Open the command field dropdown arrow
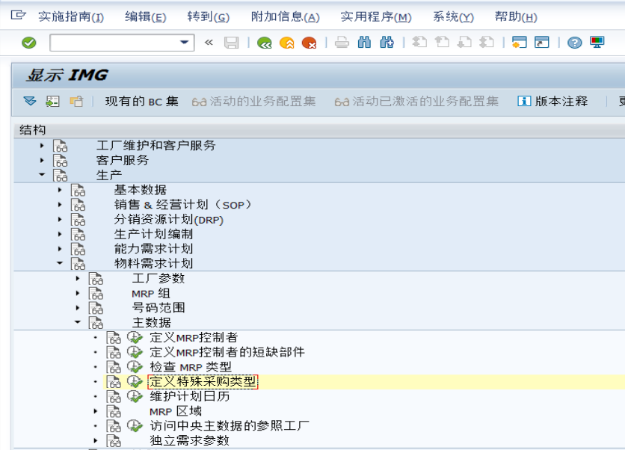 click(x=184, y=43)
